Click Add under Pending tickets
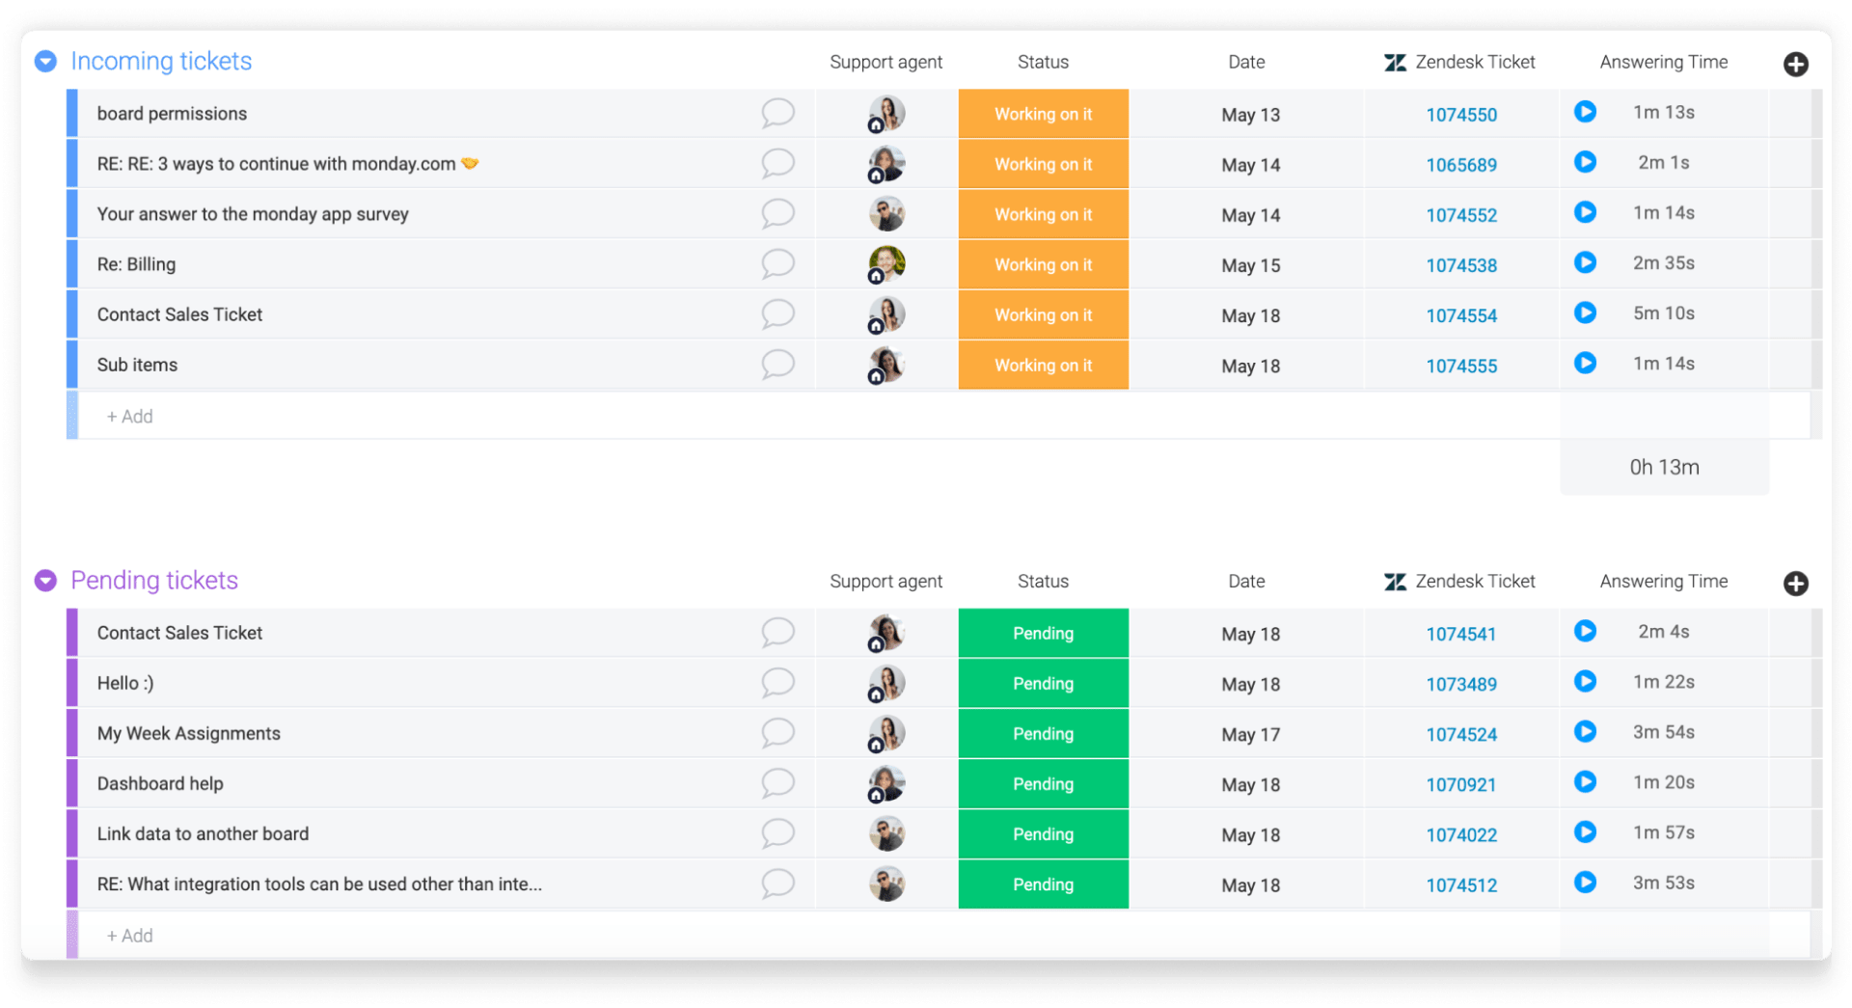 click(130, 935)
